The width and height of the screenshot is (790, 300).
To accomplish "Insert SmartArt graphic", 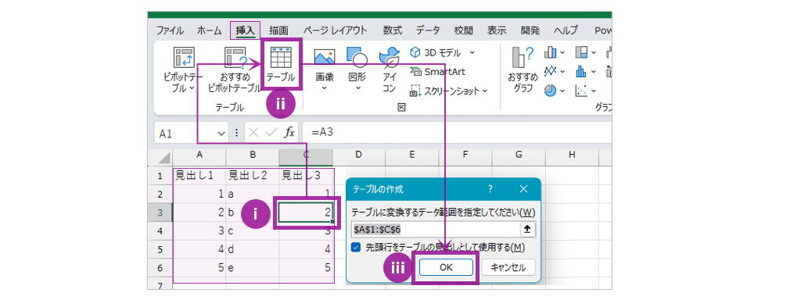I will point(437,71).
